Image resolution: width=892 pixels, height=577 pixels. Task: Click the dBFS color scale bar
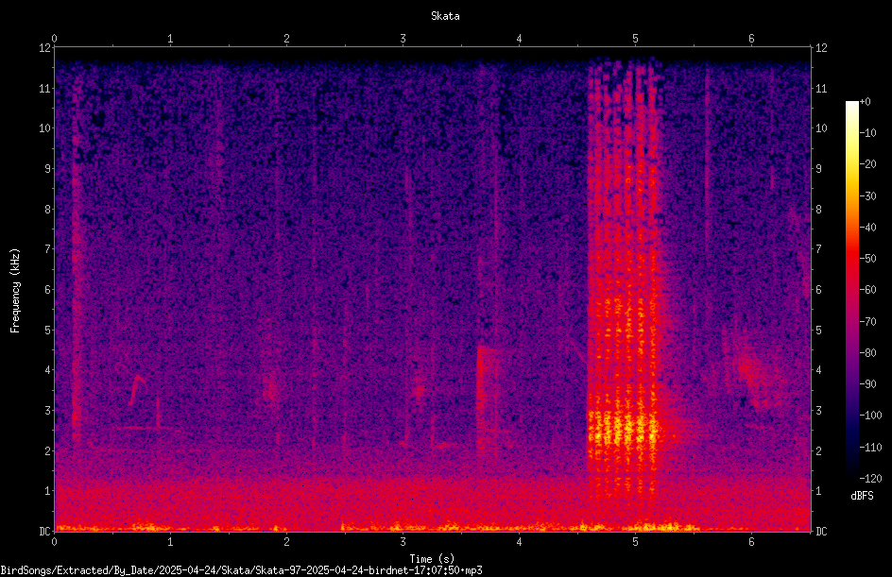coord(852,290)
